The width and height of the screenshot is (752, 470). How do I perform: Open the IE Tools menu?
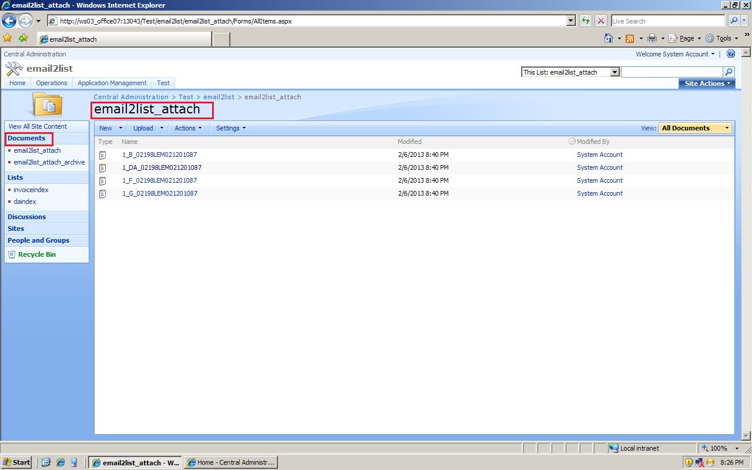click(x=721, y=38)
